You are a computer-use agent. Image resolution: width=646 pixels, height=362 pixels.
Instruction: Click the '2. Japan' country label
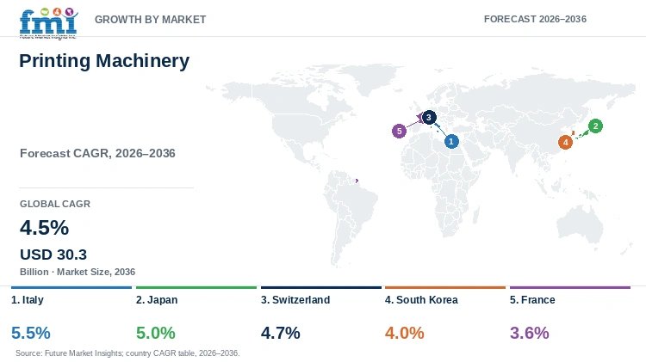click(x=157, y=300)
